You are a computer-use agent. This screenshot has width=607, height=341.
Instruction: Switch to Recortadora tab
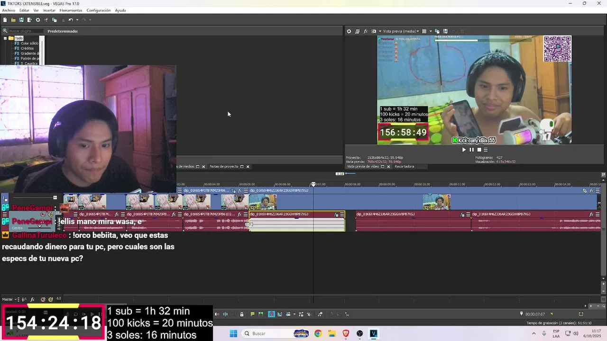[x=404, y=167]
